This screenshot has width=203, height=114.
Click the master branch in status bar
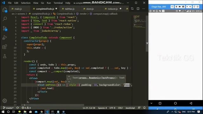pyautogui.click(x=8, y=108)
